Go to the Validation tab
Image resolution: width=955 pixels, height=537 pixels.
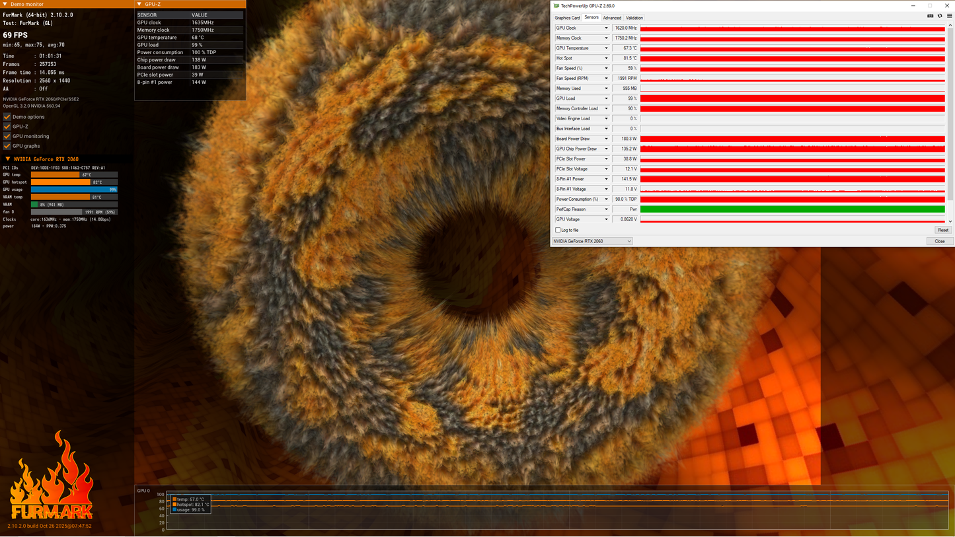coord(634,18)
